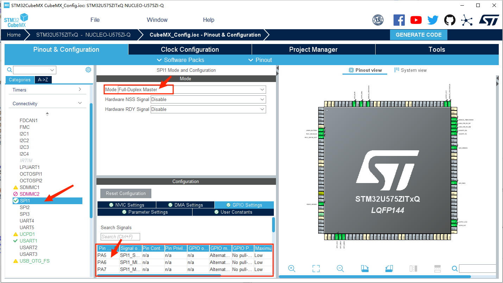Viewport: 503px width, 283px height.
Task: Open the YouTube icon link
Action: click(x=416, y=20)
